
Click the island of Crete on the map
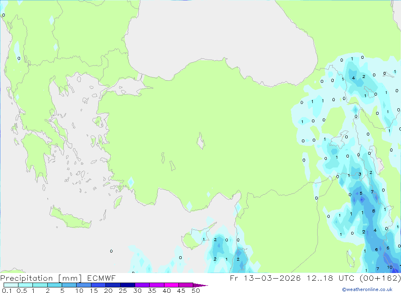[70, 217]
